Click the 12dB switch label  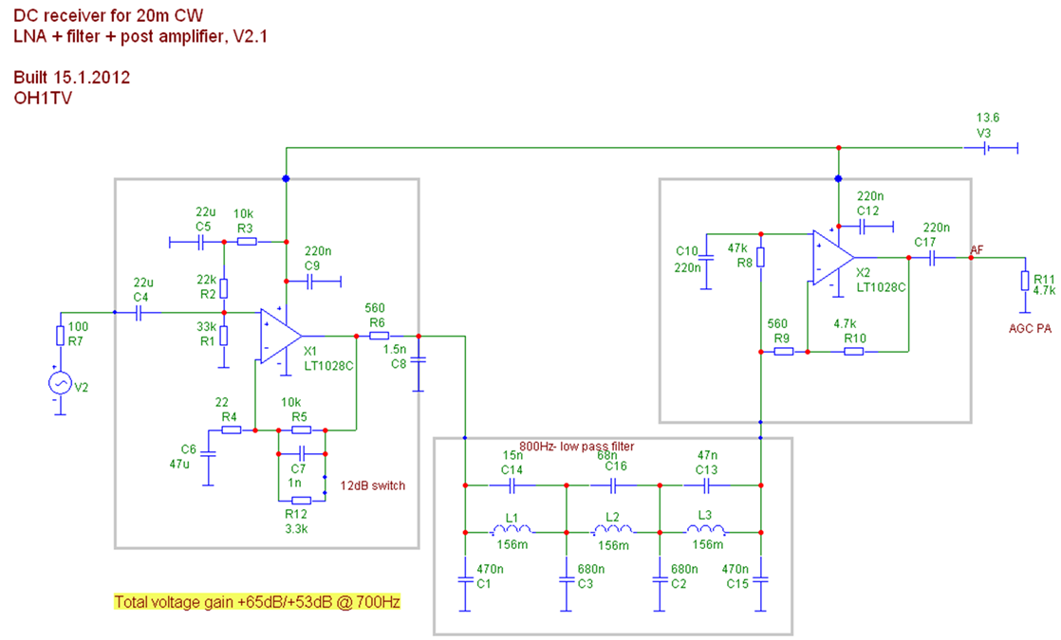tap(372, 485)
